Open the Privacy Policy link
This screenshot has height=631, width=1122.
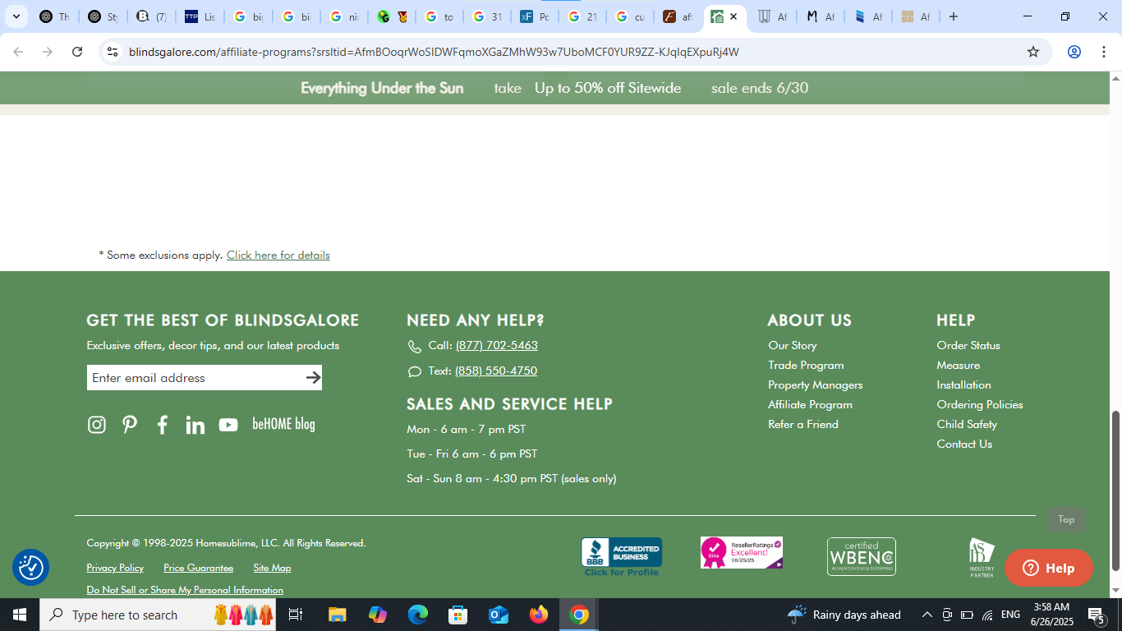coord(115,568)
